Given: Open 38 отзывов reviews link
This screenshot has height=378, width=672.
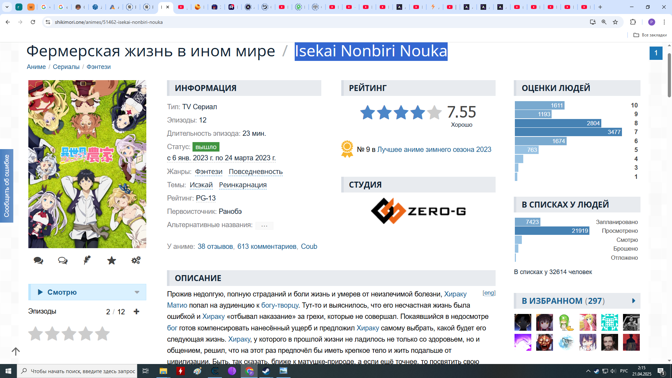Looking at the screenshot, I should tap(215, 246).
